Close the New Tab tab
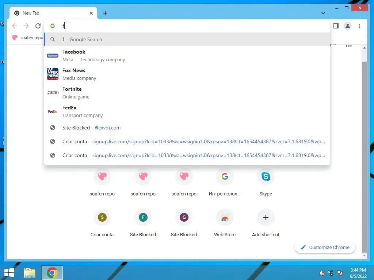Screen dimensions: 374x280 [x=91, y=13]
